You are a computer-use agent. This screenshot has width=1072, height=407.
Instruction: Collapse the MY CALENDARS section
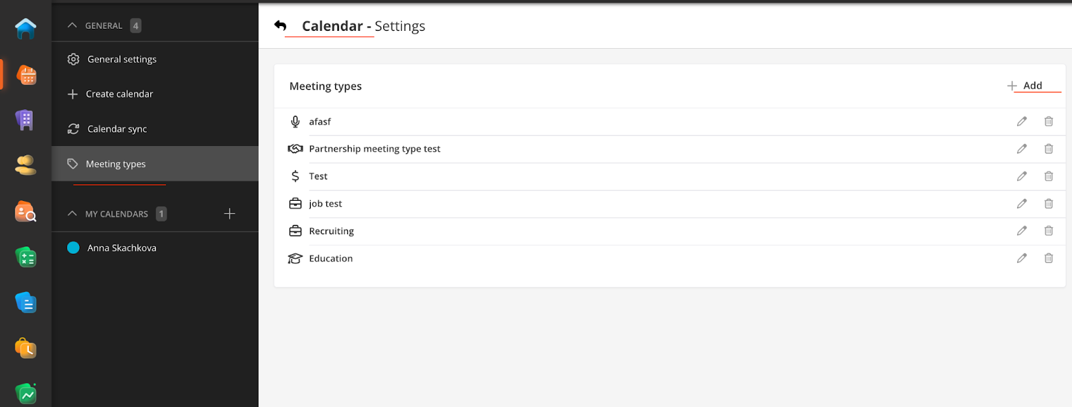(x=72, y=214)
